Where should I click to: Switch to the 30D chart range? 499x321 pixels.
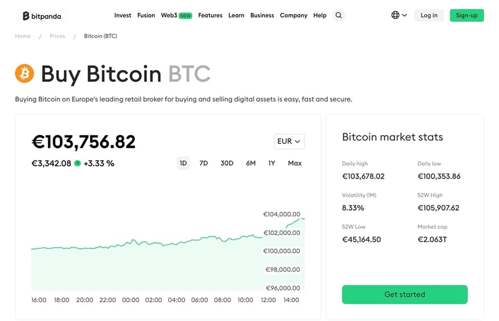click(x=227, y=163)
